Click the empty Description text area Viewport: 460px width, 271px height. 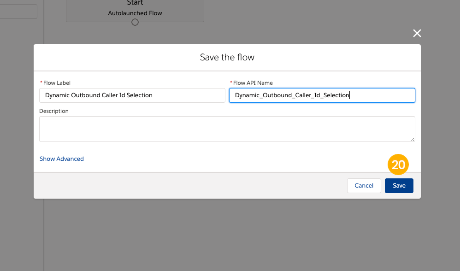pos(227,129)
